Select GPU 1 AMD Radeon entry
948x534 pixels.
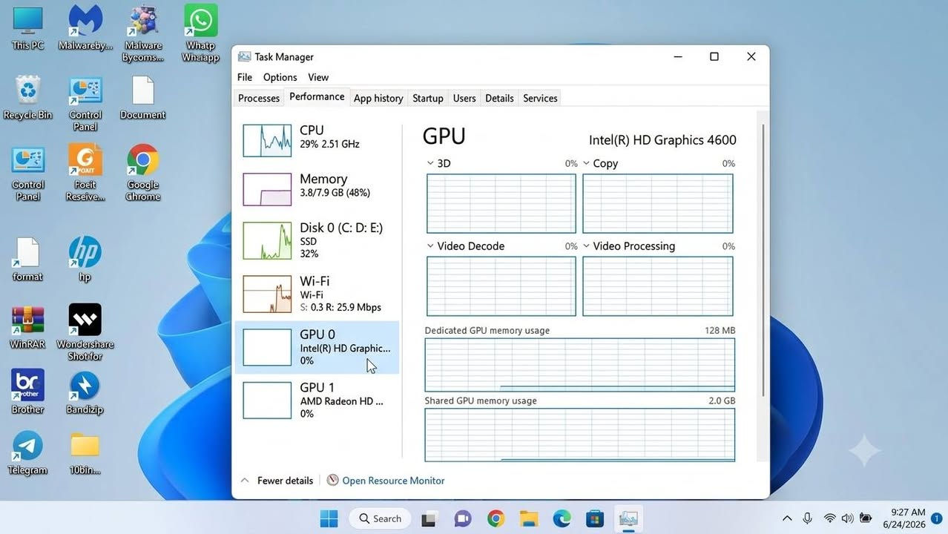(x=317, y=400)
